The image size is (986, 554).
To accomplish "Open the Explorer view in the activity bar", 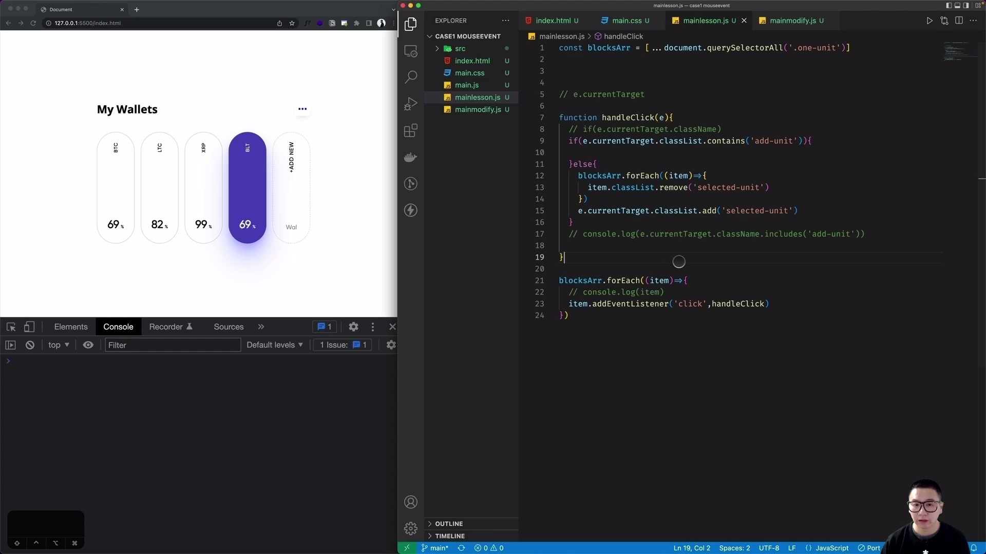I will tap(411, 24).
